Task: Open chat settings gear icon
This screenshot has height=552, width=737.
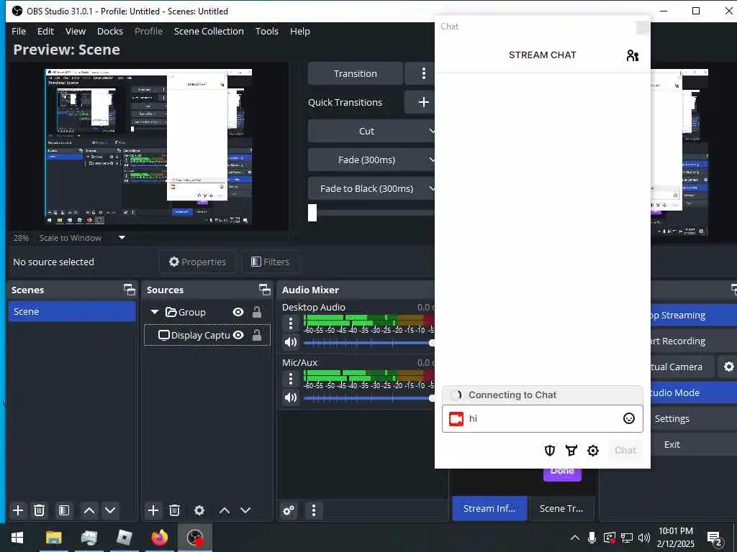Action: [x=593, y=451]
